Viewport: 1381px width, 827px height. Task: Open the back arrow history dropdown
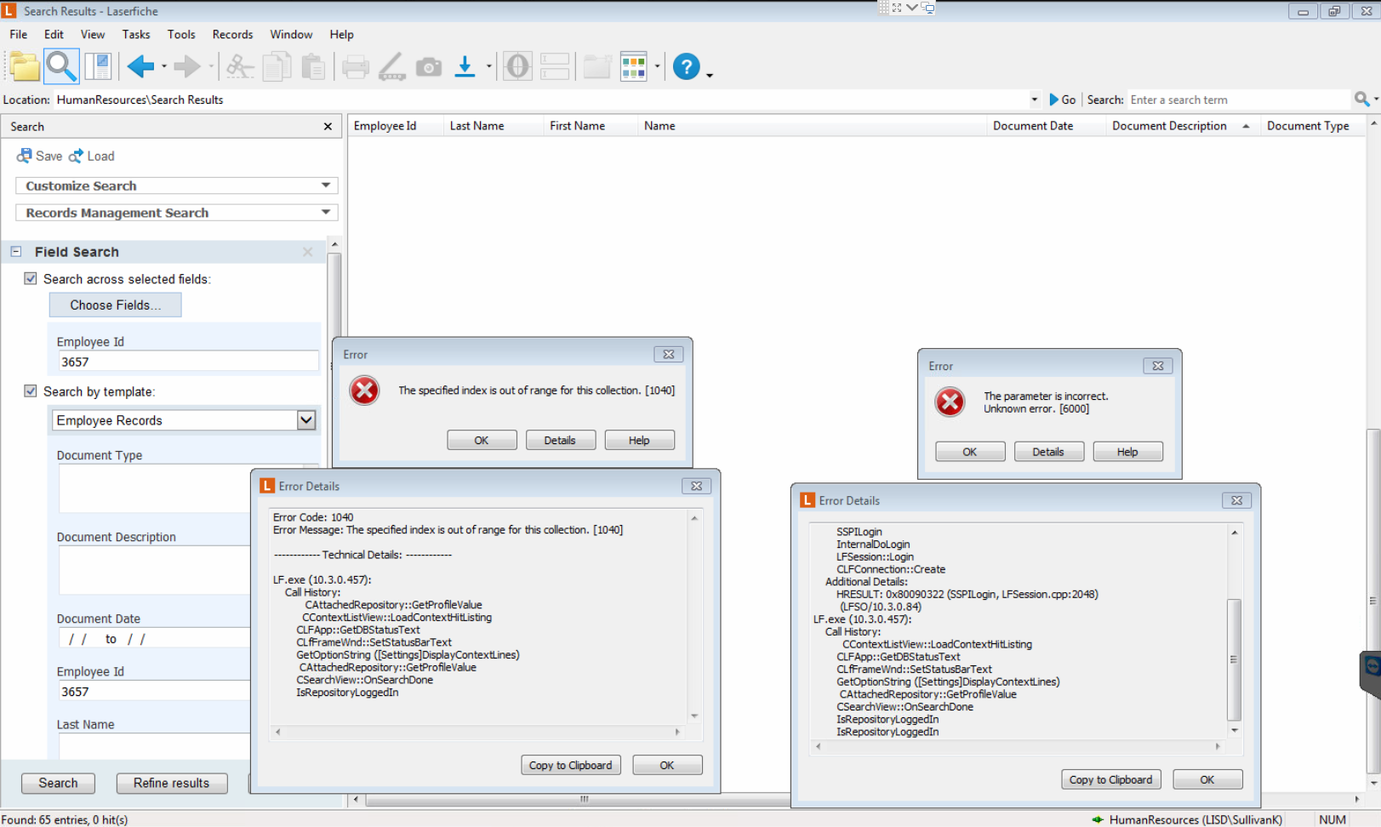tap(164, 66)
